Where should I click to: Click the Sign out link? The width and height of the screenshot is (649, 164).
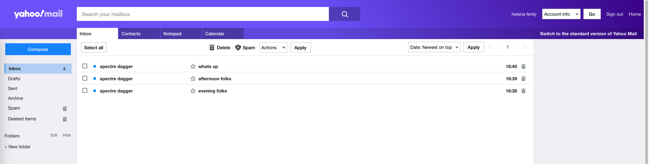point(614,14)
